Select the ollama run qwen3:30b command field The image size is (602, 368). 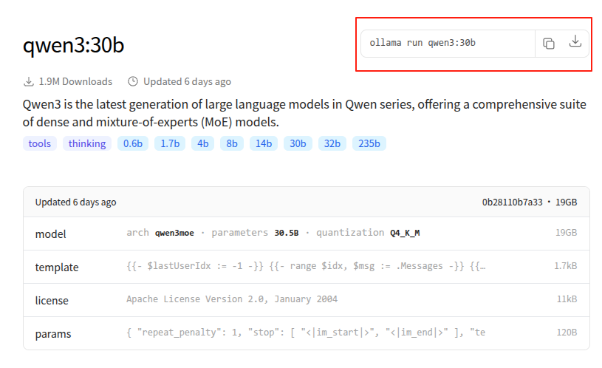click(x=448, y=44)
